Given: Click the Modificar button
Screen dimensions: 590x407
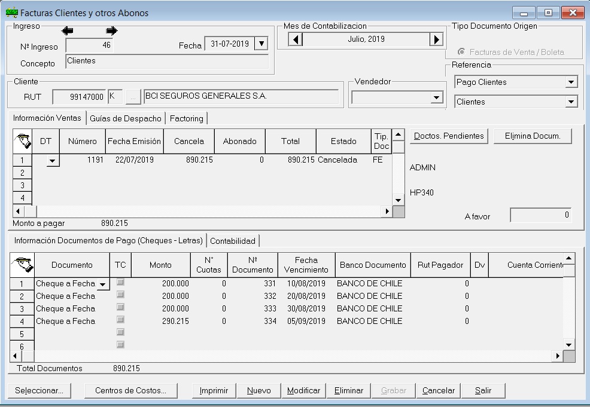Looking at the screenshot, I should click(303, 390).
